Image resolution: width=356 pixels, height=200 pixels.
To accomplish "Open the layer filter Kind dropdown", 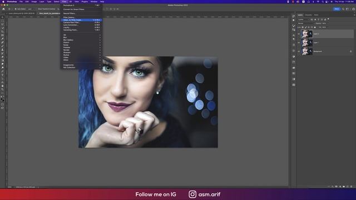I will click(x=304, y=20).
